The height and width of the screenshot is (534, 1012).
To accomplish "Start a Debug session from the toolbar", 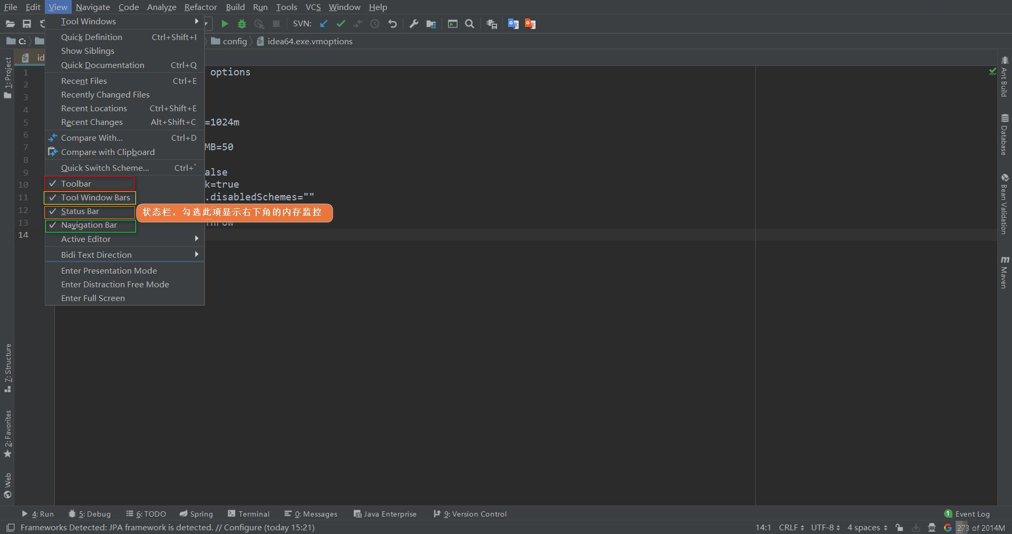I will point(242,24).
